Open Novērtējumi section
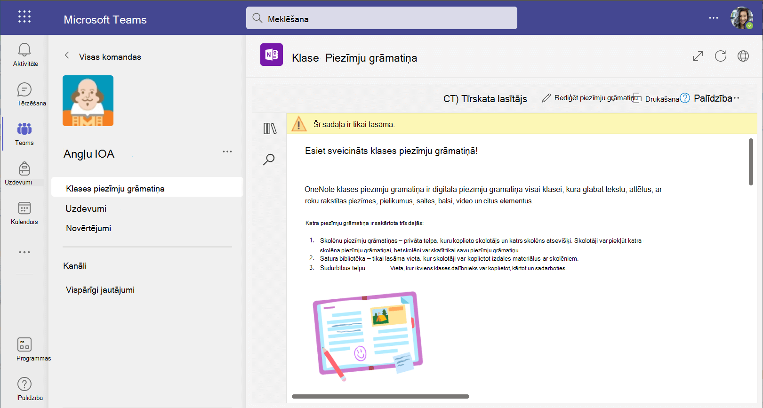The height and width of the screenshot is (408, 763). pos(88,228)
